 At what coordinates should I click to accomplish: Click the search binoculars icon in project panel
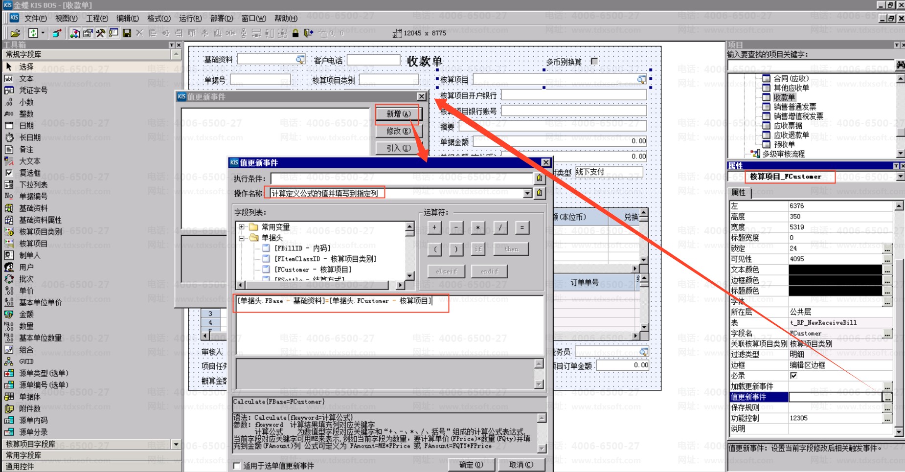900,65
